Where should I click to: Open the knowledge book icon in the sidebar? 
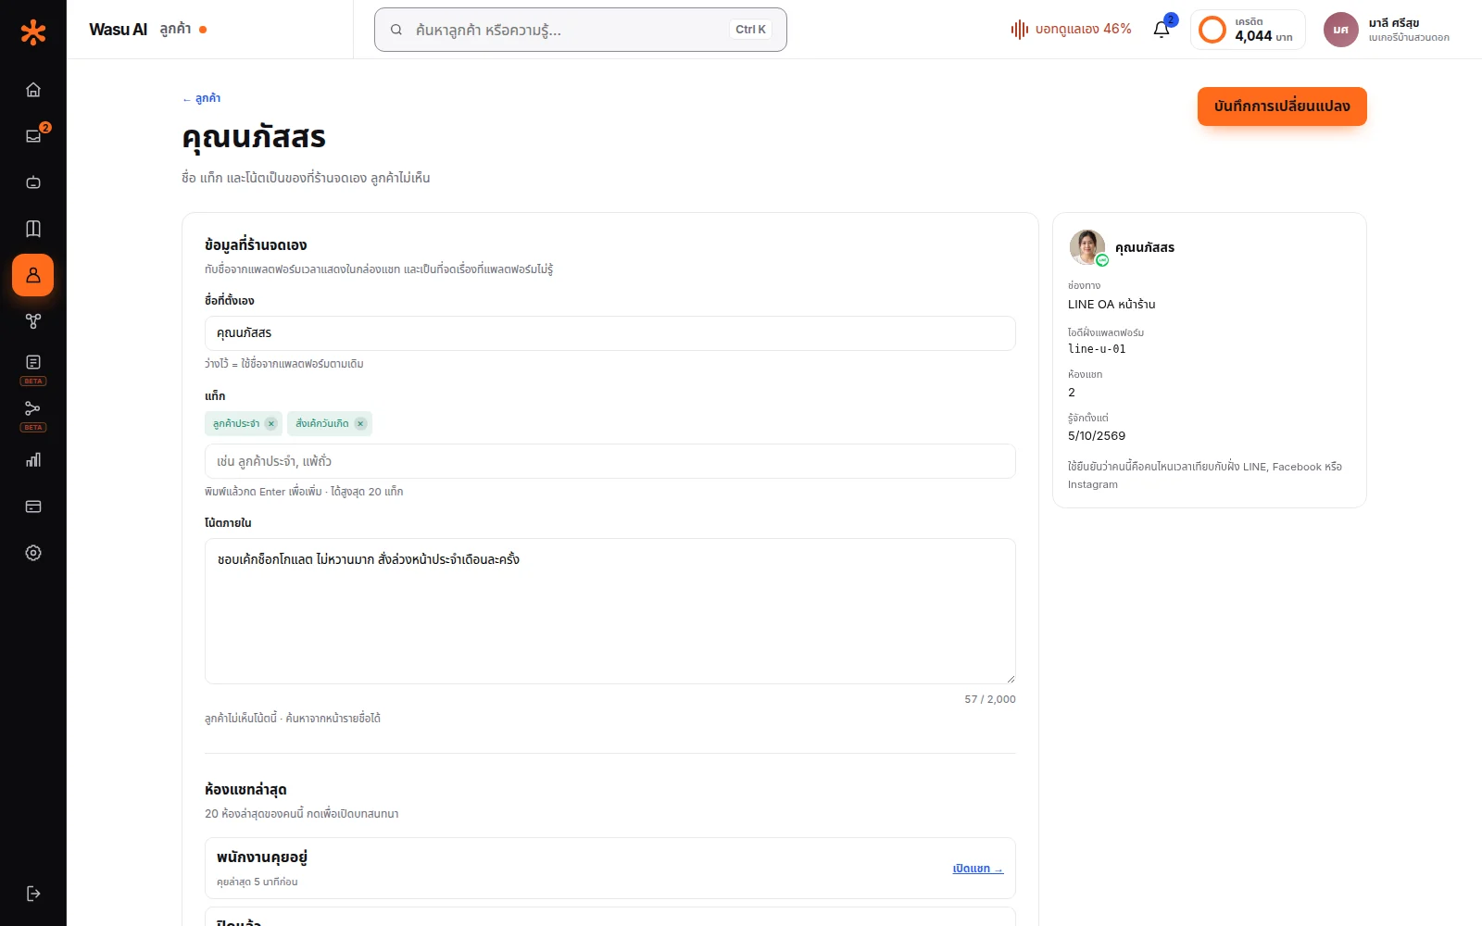pyautogui.click(x=33, y=229)
